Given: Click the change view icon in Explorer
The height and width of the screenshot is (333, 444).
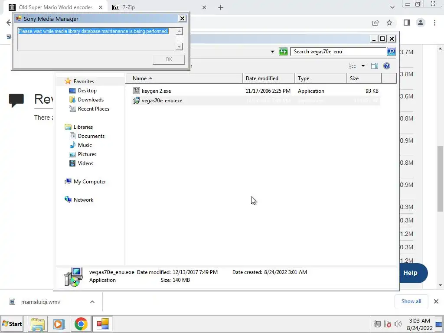Looking at the screenshot, I should [x=352, y=66].
